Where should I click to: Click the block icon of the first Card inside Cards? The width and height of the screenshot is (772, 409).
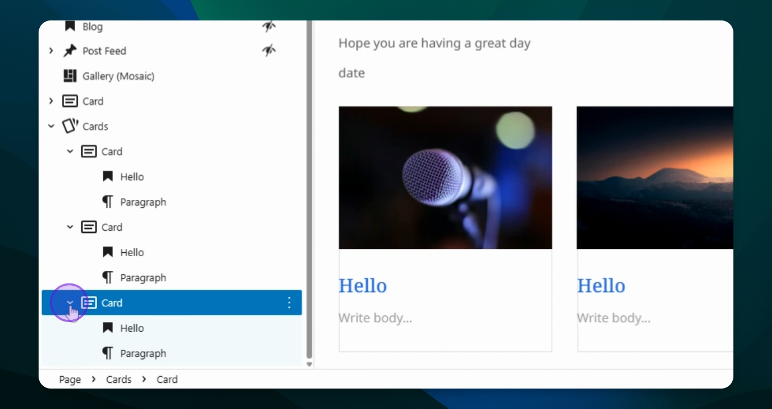pyautogui.click(x=89, y=151)
